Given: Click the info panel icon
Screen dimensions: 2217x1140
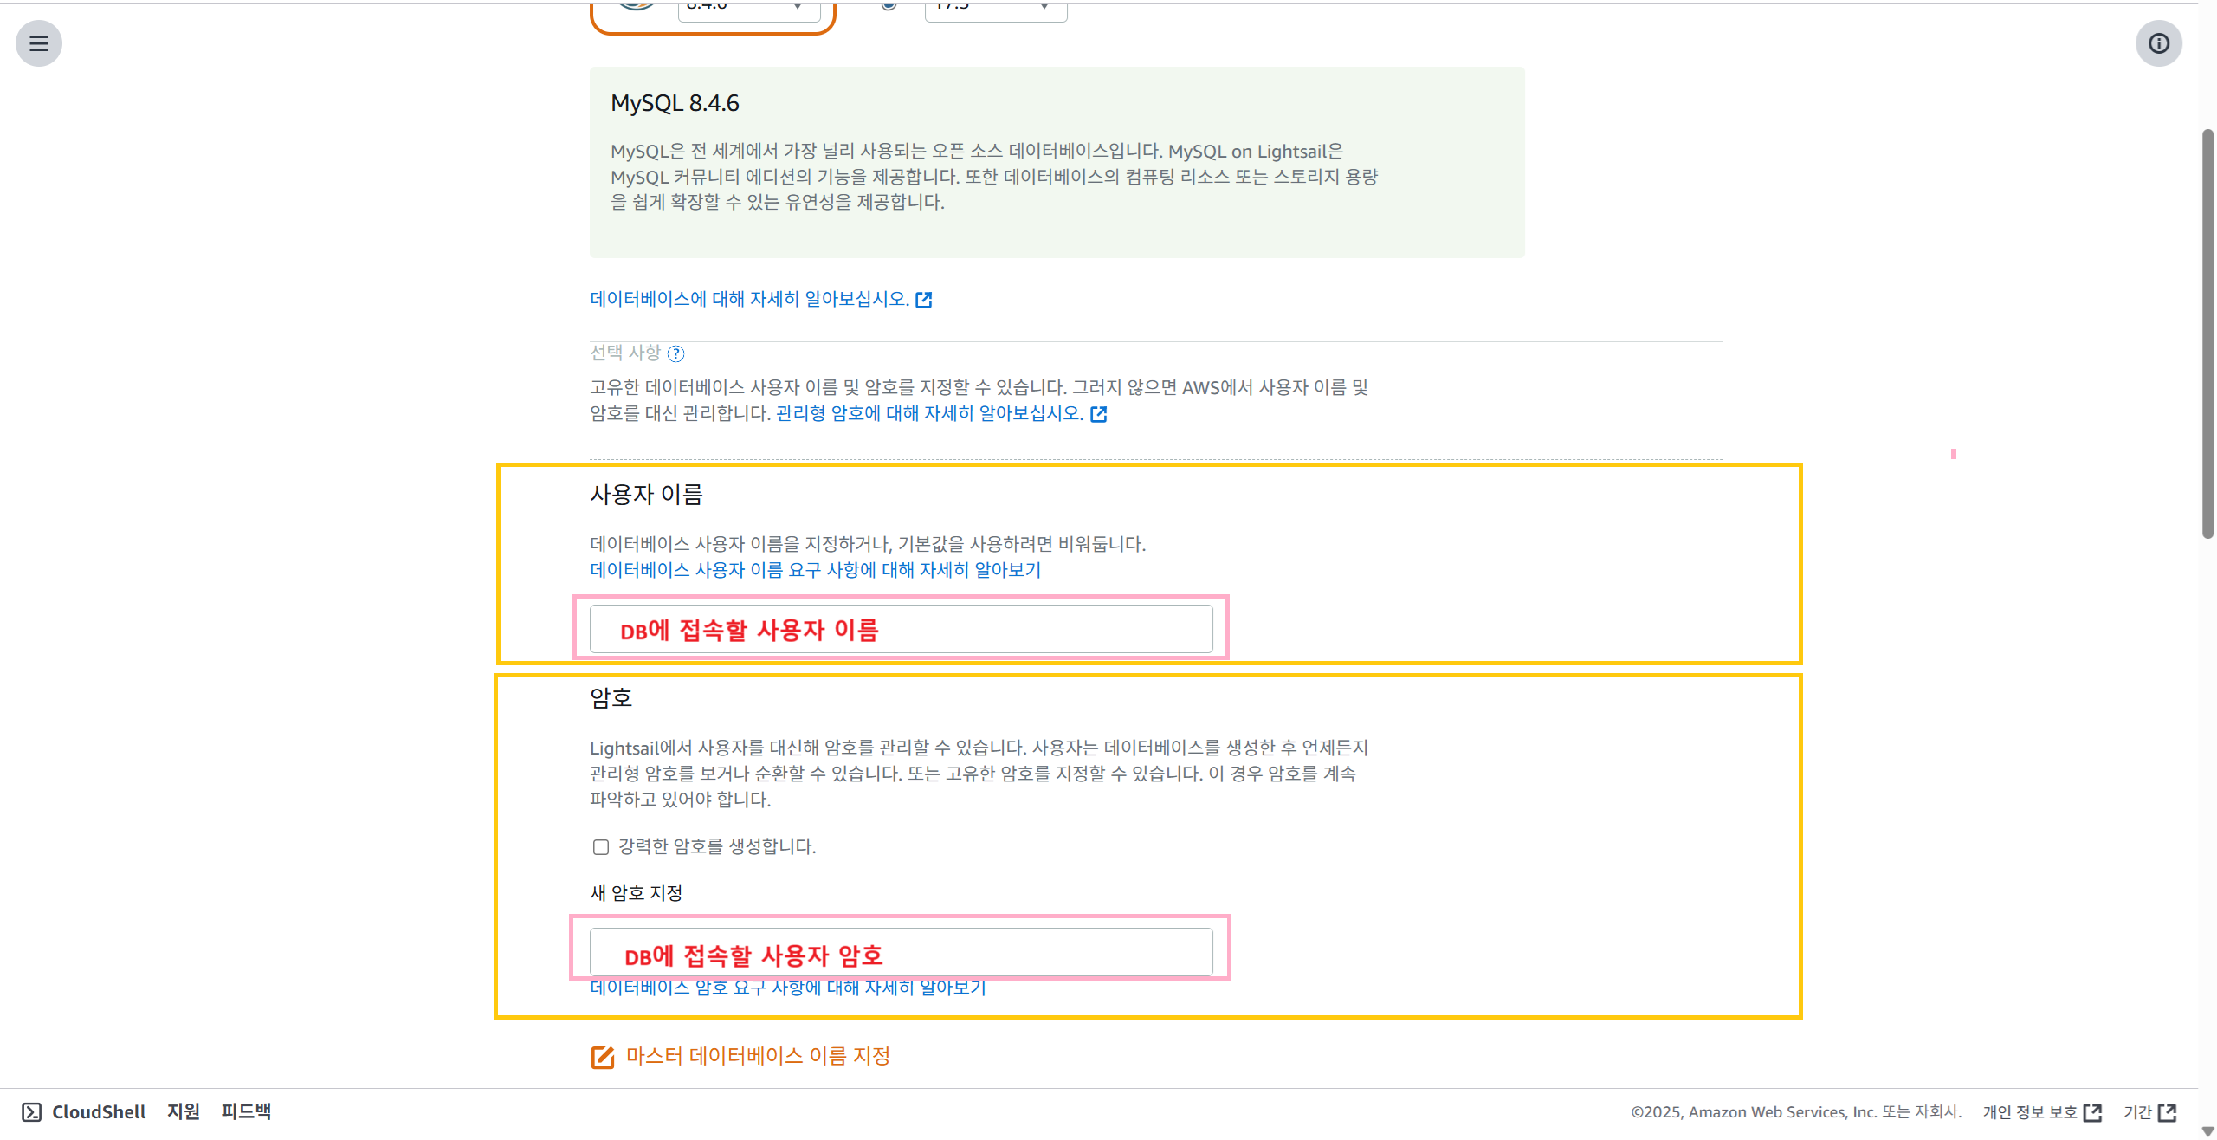Looking at the screenshot, I should point(2158,43).
